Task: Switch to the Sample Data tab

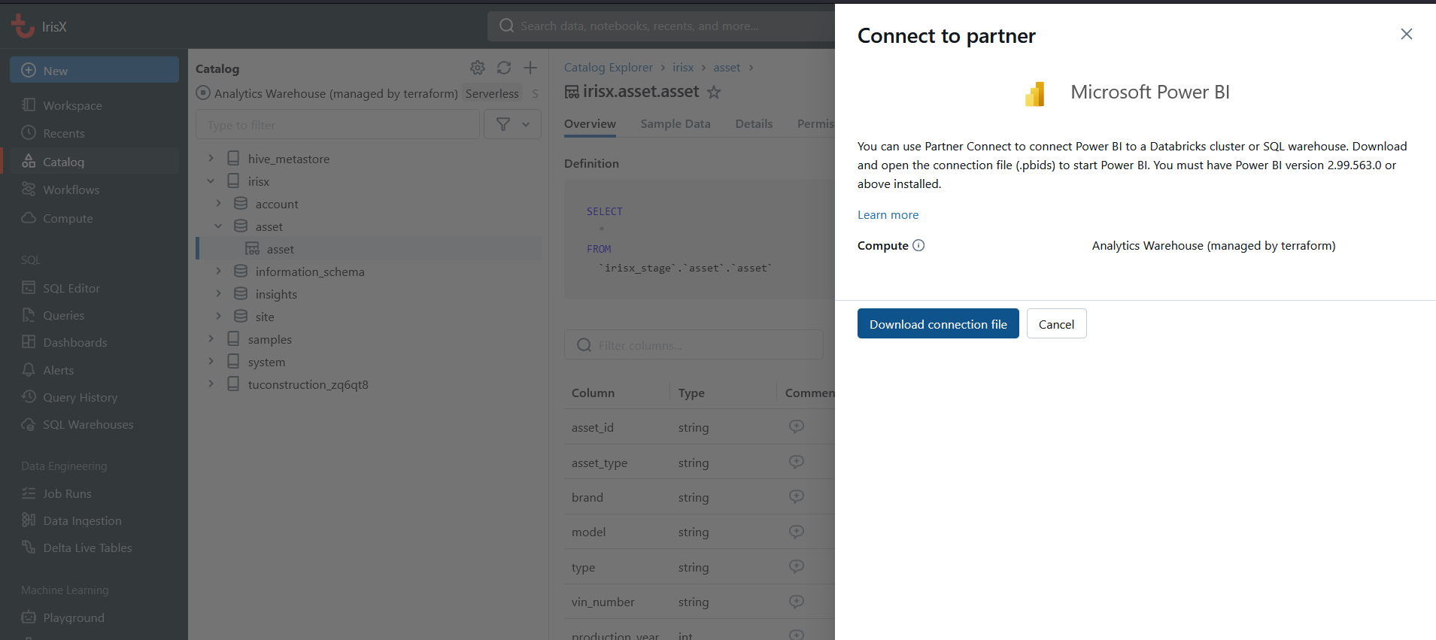Action: 675,124
